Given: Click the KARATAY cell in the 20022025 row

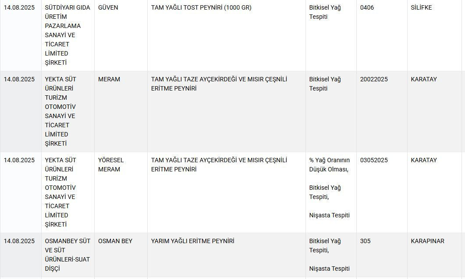Looking at the screenshot, I should point(423,79).
